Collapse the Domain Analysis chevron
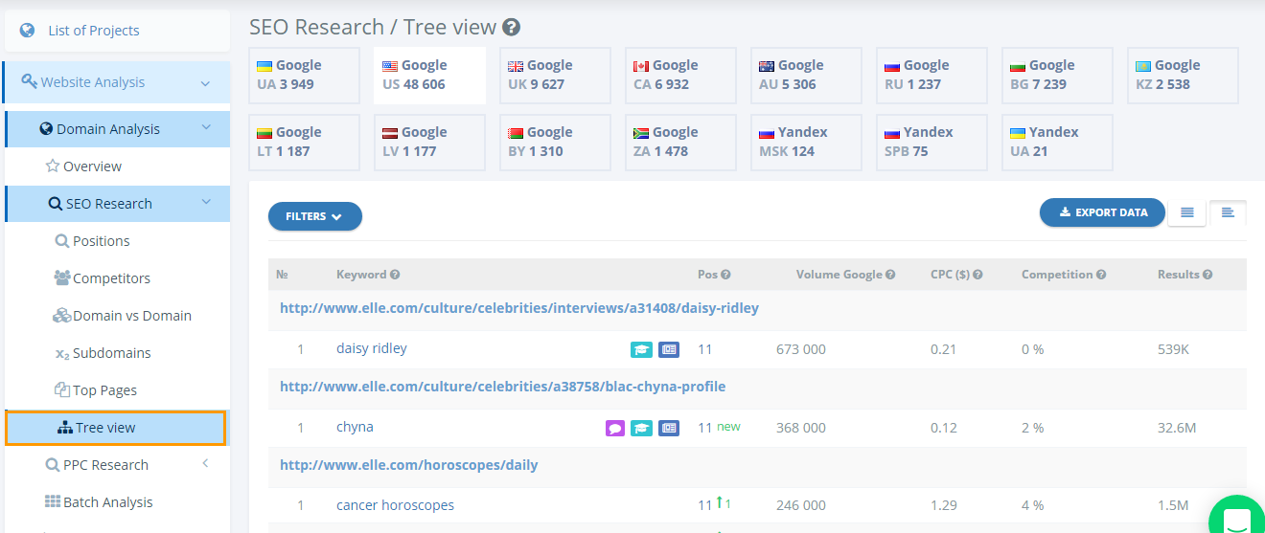 click(205, 128)
